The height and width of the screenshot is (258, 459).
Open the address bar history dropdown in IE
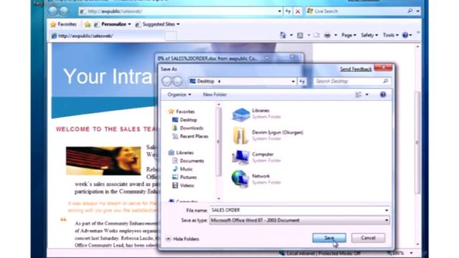tap(280, 11)
